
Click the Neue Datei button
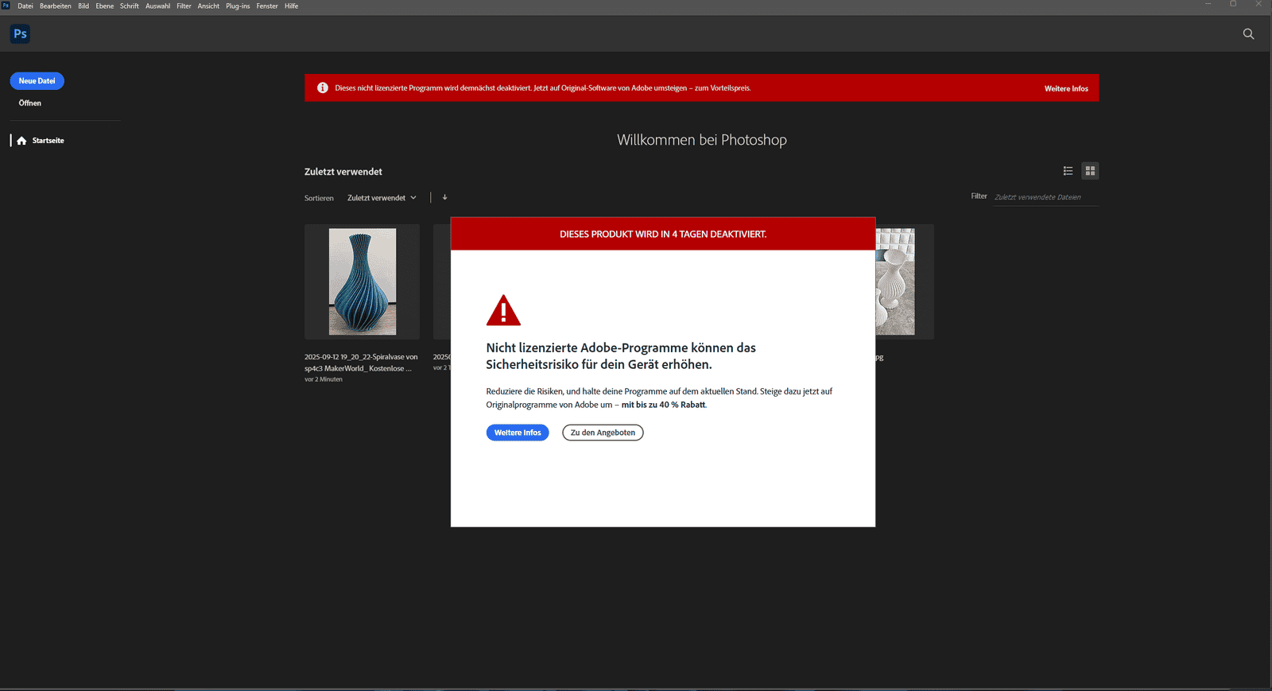pos(37,81)
